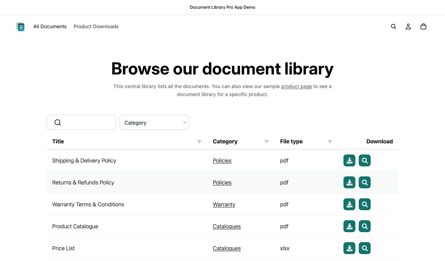445x261 pixels.
Task: Select 'Returns & Refunds Policy' title text
Action: (x=83, y=183)
